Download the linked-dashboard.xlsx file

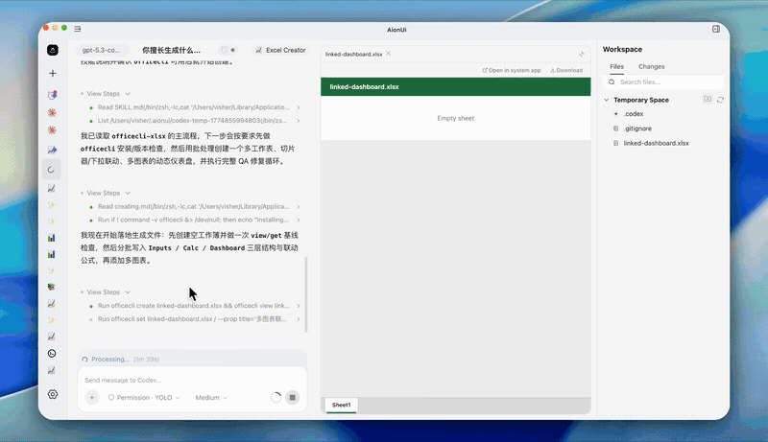click(x=566, y=70)
